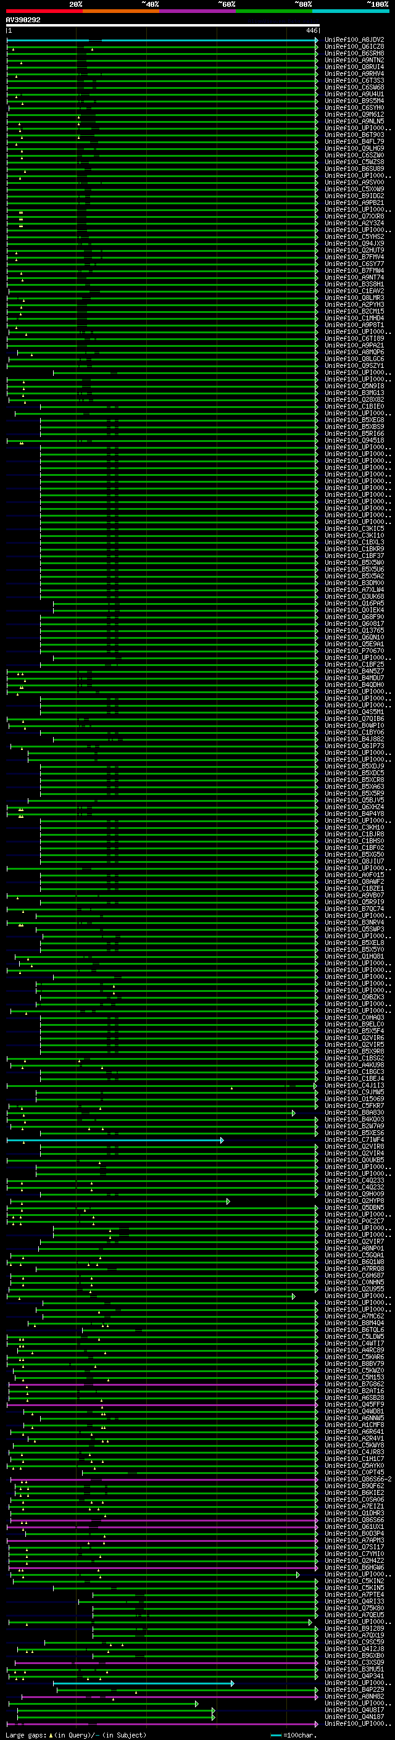395x1740 pixels.
Task: Select hit label UniRef100_Q8RUI4
Action: (354, 67)
